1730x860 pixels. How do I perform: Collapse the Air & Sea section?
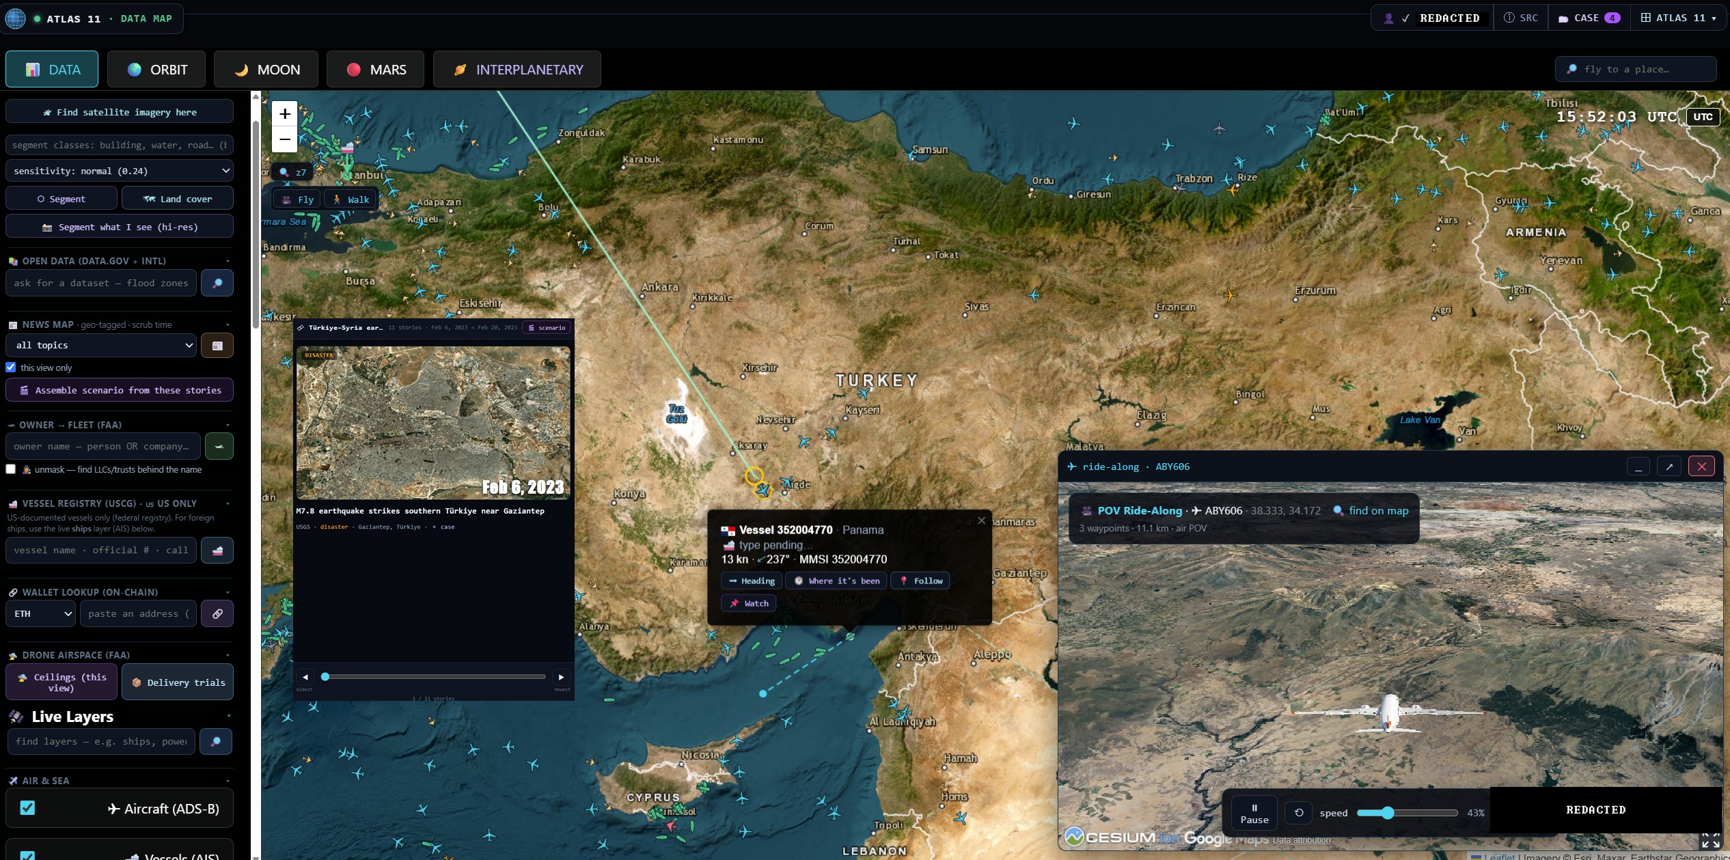point(228,781)
